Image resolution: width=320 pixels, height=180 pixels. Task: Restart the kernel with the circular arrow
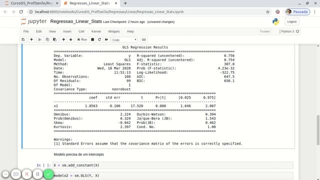[x=99, y=39]
